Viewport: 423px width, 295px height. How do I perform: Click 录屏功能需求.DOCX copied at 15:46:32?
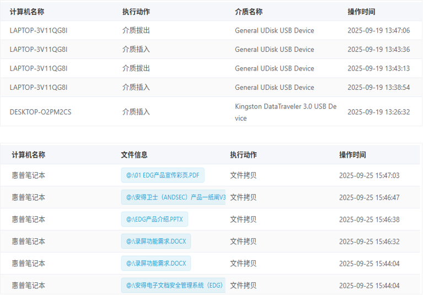coord(156,242)
